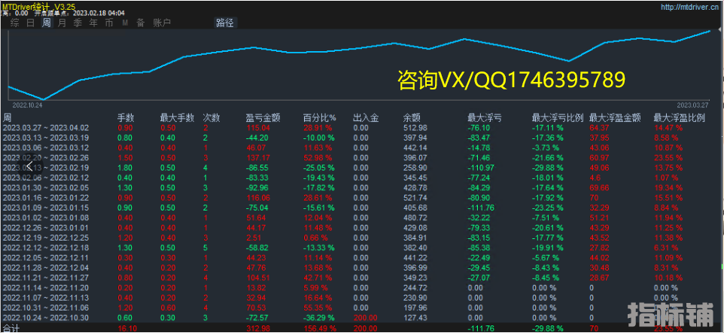Select the 币 currency tab

click(x=109, y=23)
